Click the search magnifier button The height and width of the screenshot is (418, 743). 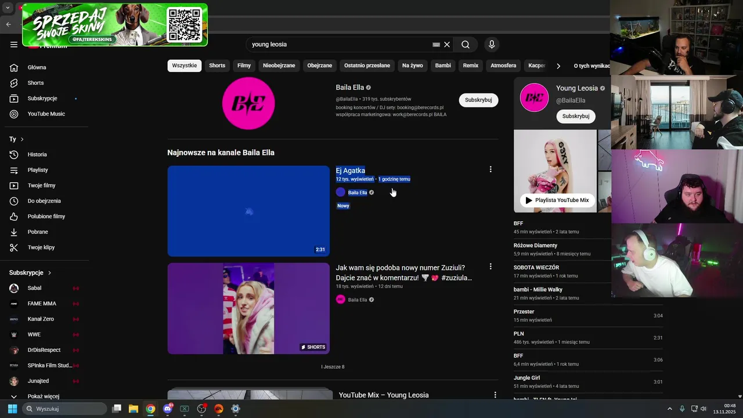pos(466,45)
